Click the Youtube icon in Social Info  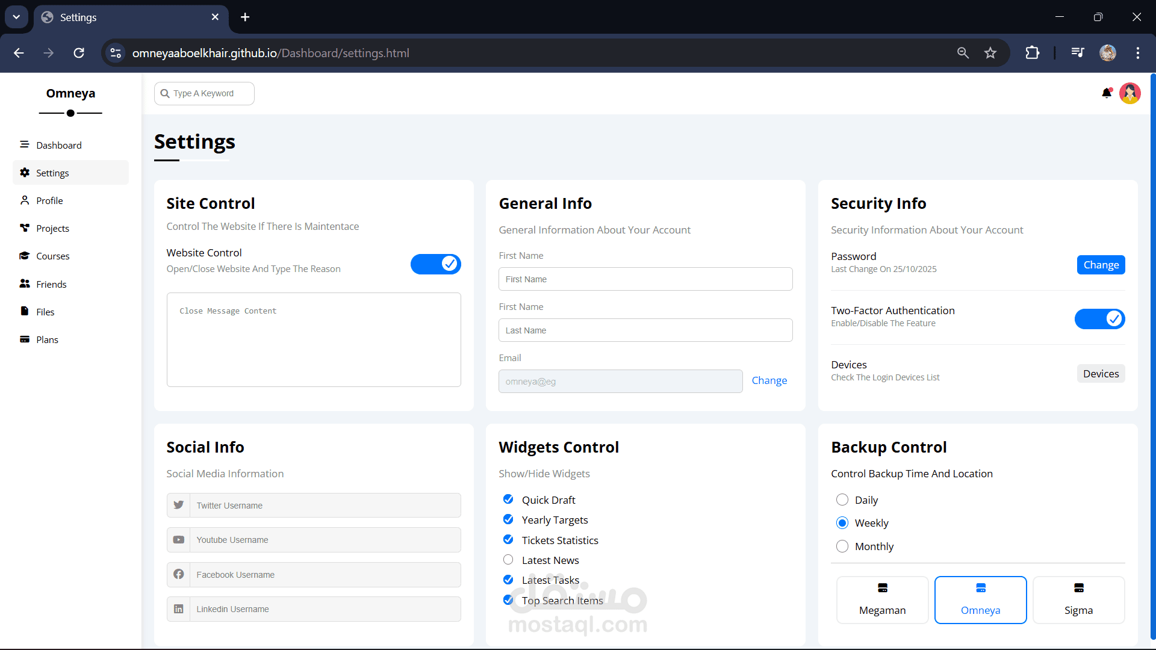[179, 540]
